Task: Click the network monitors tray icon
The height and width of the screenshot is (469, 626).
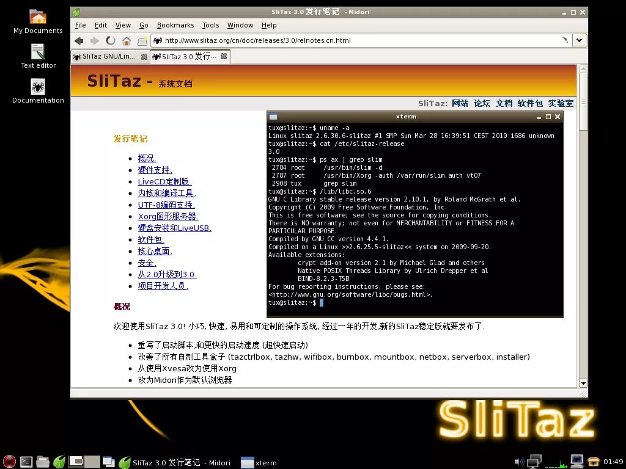Action: click(534, 462)
